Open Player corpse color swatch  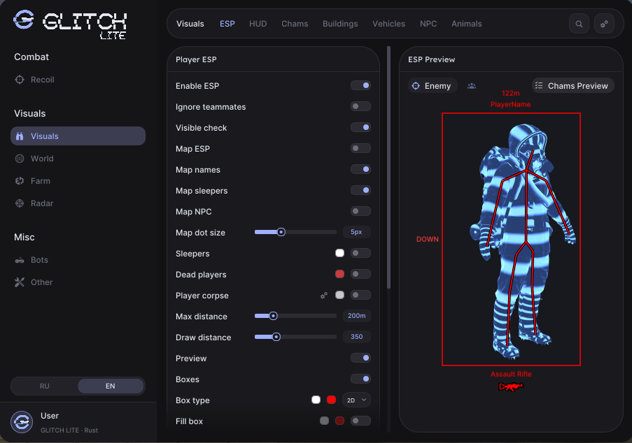point(339,295)
